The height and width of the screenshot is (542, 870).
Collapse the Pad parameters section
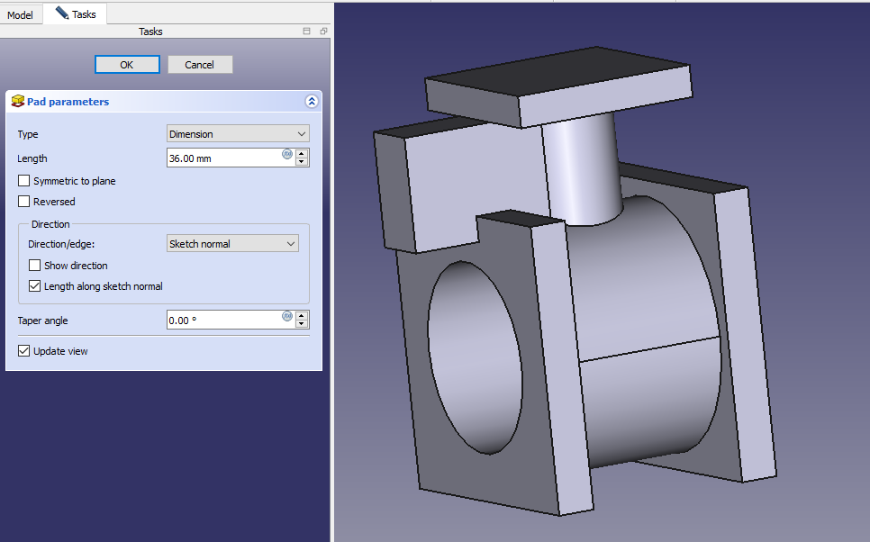[x=312, y=102]
